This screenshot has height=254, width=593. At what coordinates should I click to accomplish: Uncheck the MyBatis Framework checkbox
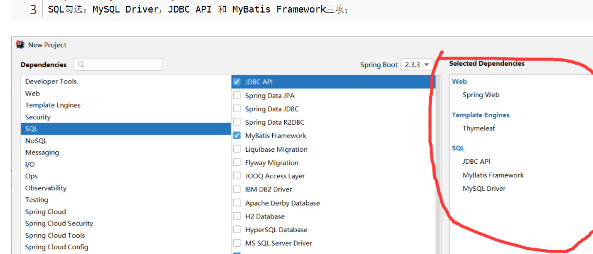pos(237,135)
